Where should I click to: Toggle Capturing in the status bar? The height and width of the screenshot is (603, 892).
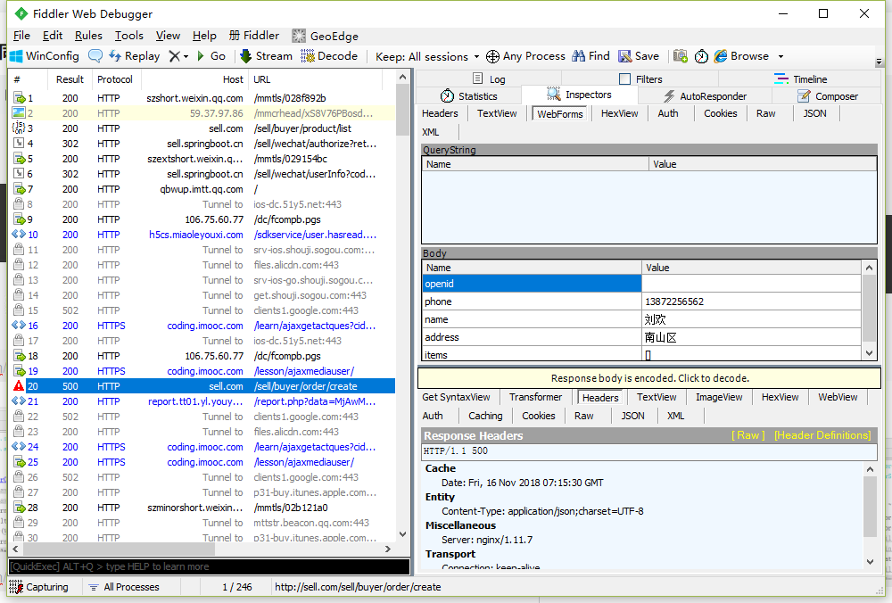[x=39, y=587]
